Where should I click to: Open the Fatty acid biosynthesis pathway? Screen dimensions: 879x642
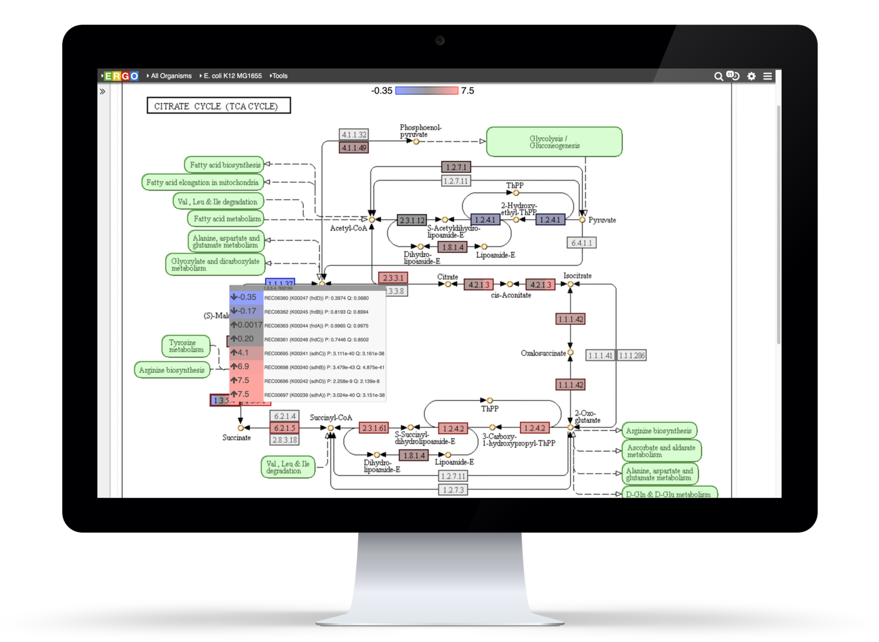pos(224,165)
